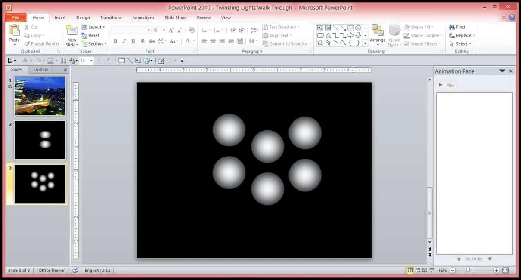Open the Replace dropdown arrow
Screen dimensions: 521x280
[474, 36]
